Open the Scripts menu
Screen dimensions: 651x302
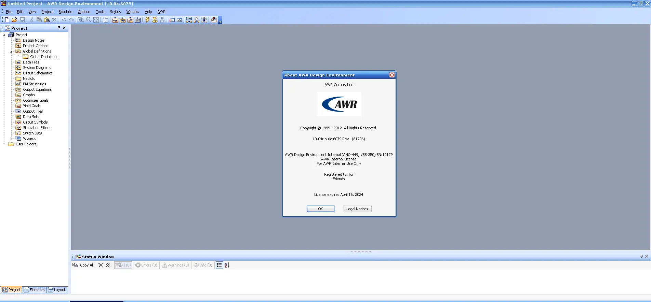pyautogui.click(x=115, y=12)
